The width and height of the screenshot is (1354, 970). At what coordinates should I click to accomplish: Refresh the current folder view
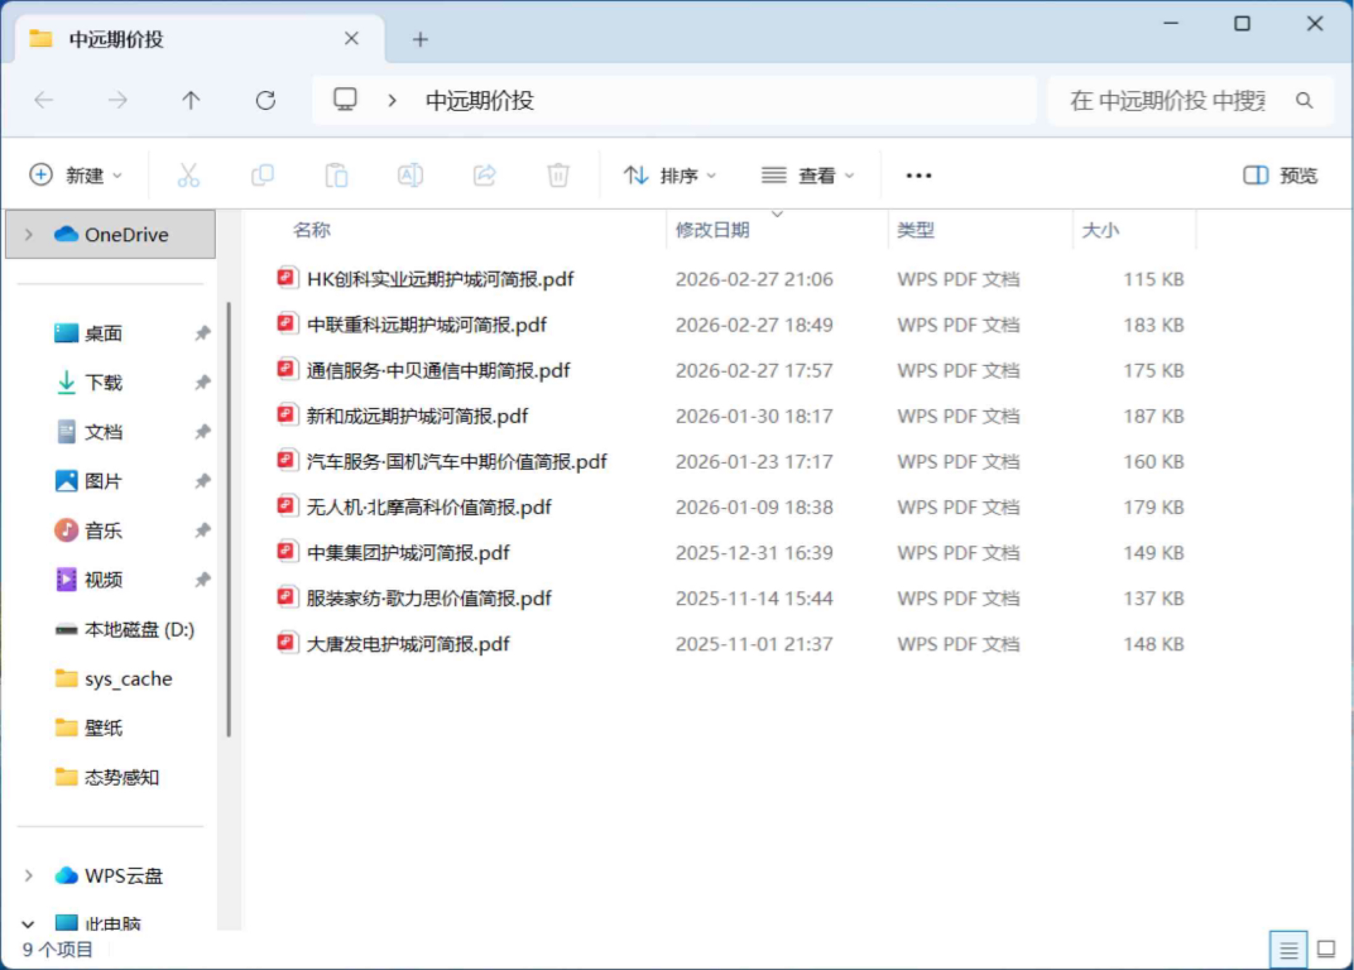265,100
